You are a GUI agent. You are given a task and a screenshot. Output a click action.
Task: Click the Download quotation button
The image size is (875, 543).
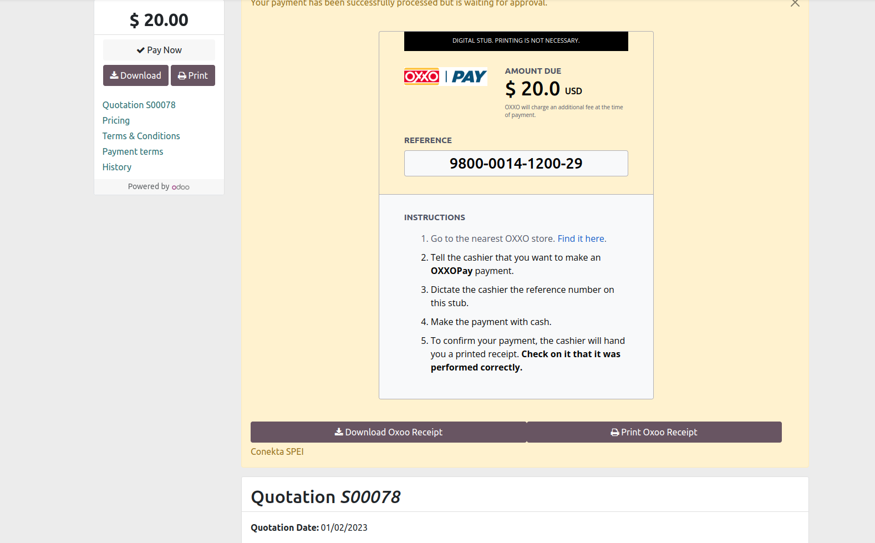pyautogui.click(x=136, y=75)
